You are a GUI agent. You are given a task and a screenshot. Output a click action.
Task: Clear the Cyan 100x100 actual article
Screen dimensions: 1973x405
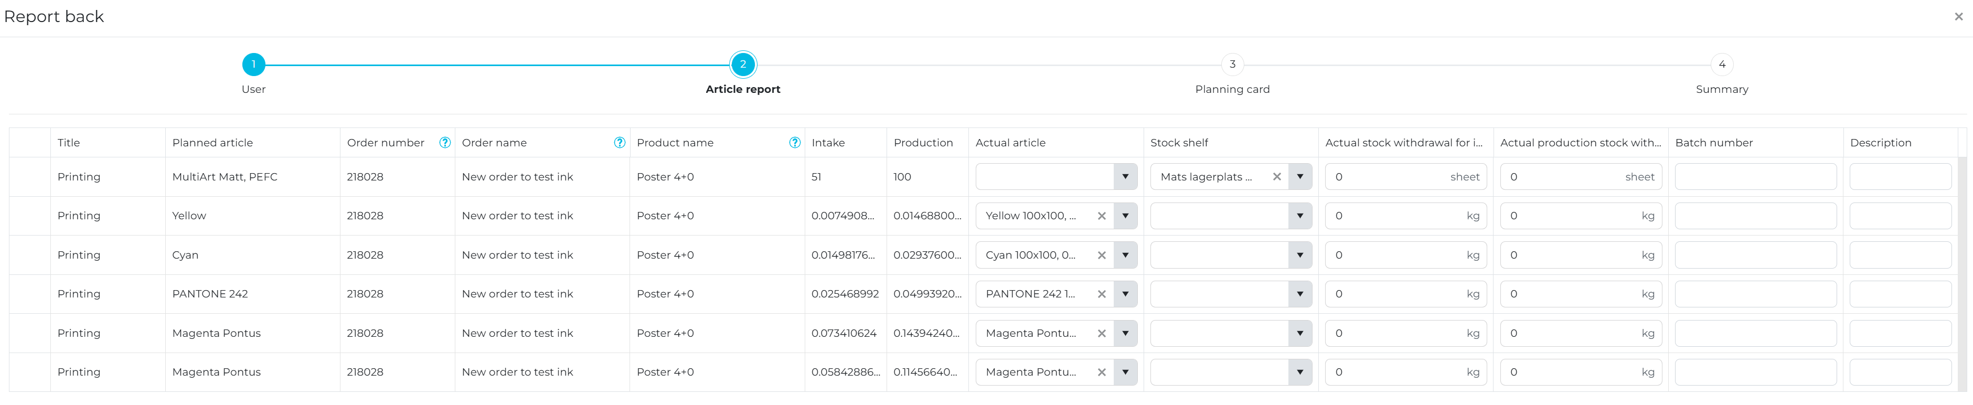pos(1102,255)
